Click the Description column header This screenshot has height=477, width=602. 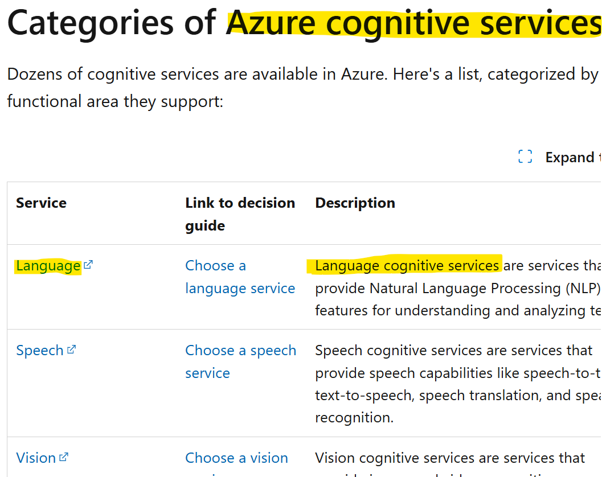[355, 203]
